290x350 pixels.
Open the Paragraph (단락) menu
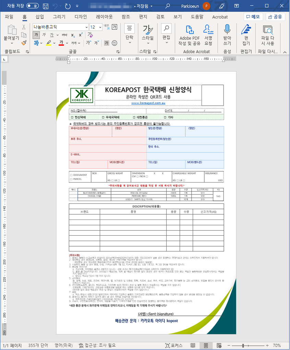pyautogui.click(x=129, y=34)
